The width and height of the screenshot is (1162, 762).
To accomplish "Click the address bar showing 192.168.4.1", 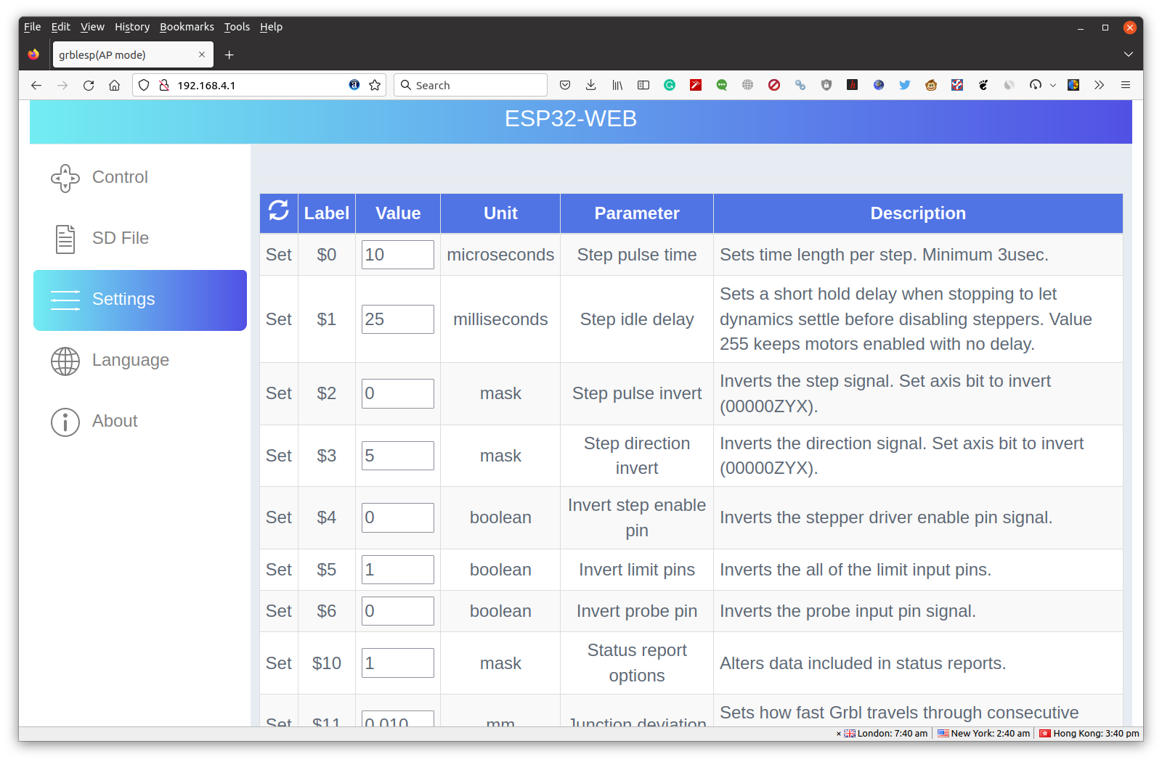I will [259, 85].
